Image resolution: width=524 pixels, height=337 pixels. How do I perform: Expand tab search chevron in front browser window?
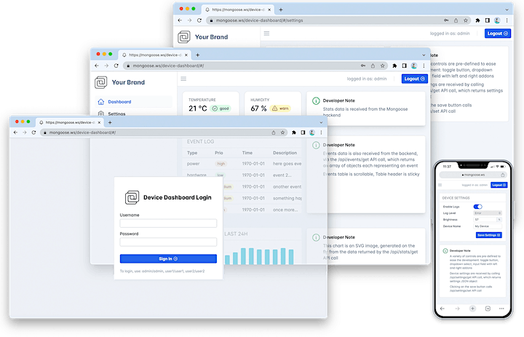321,122
